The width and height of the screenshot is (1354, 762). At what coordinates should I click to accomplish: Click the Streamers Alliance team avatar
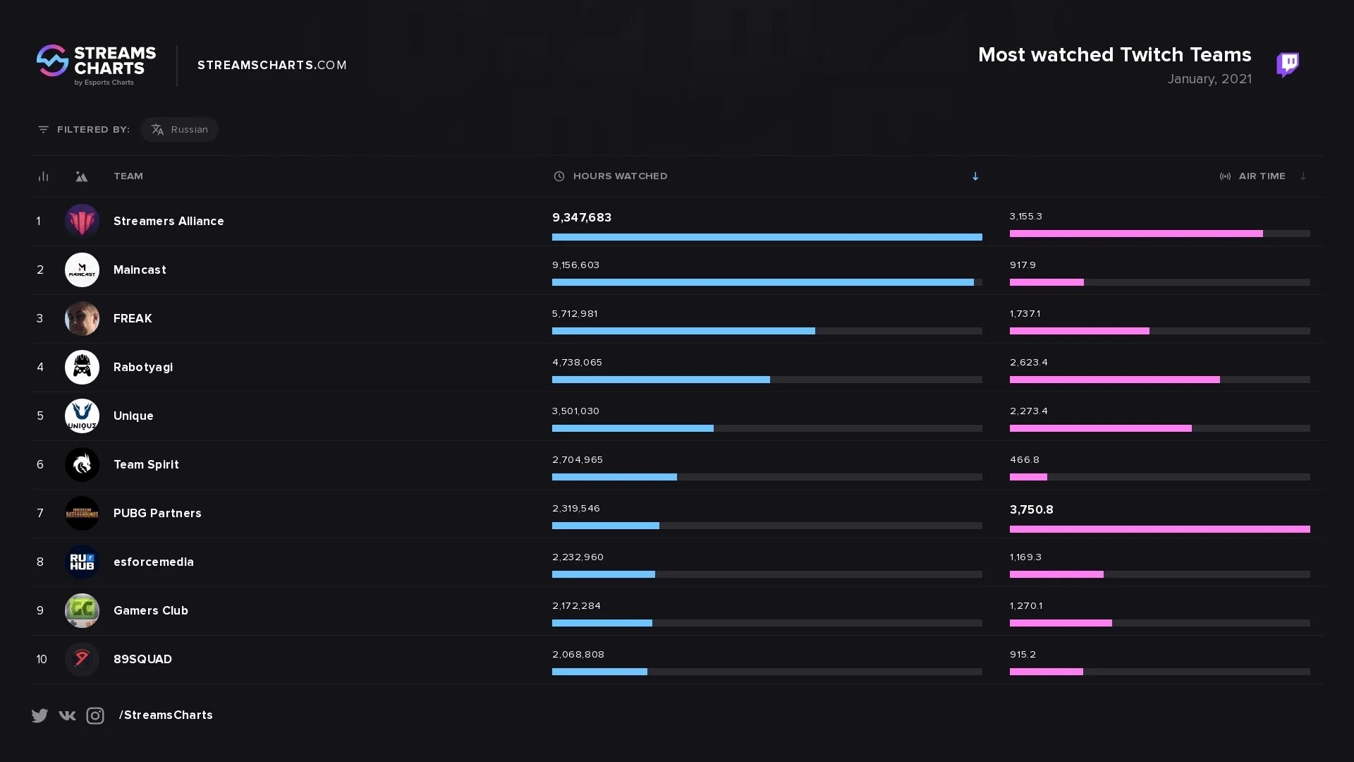pos(82,221)
